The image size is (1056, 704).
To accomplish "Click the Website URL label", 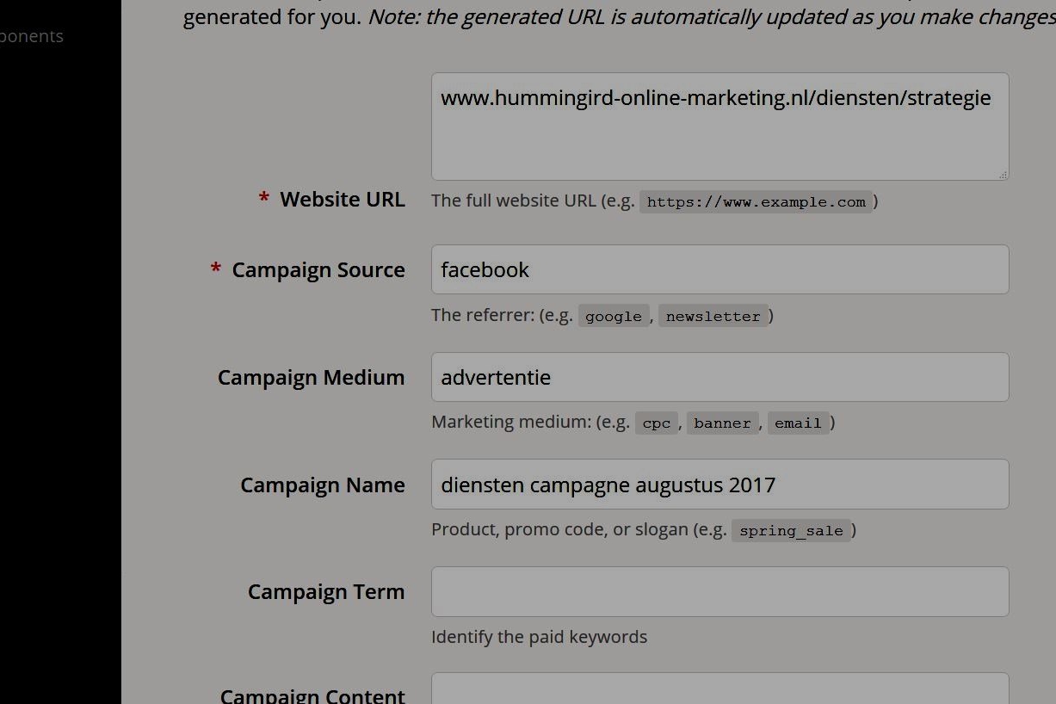I will [342, 200].
